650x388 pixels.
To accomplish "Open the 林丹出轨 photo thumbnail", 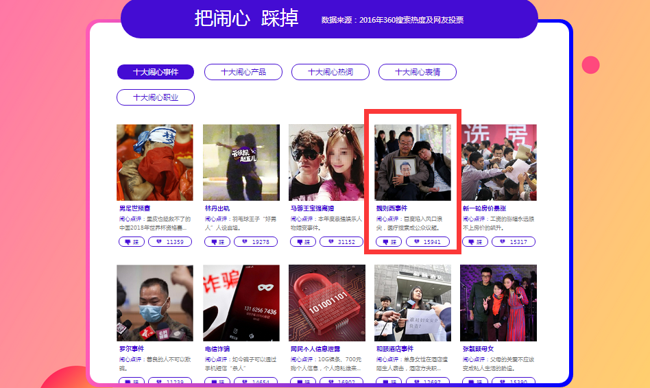I will (241, 162).
